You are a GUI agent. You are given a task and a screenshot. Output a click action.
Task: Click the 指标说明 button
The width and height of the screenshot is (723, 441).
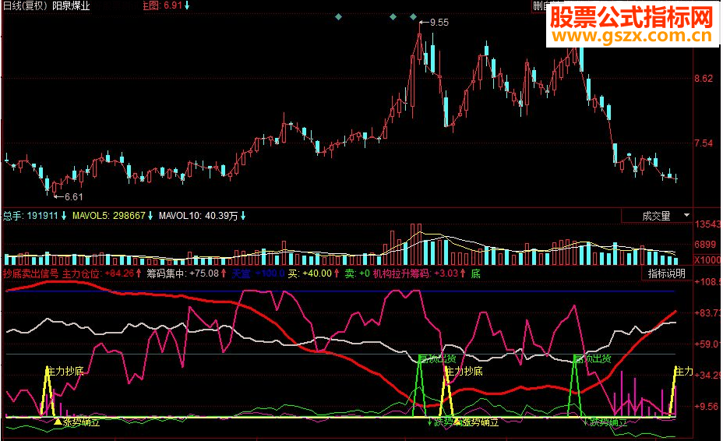(666, 273)
